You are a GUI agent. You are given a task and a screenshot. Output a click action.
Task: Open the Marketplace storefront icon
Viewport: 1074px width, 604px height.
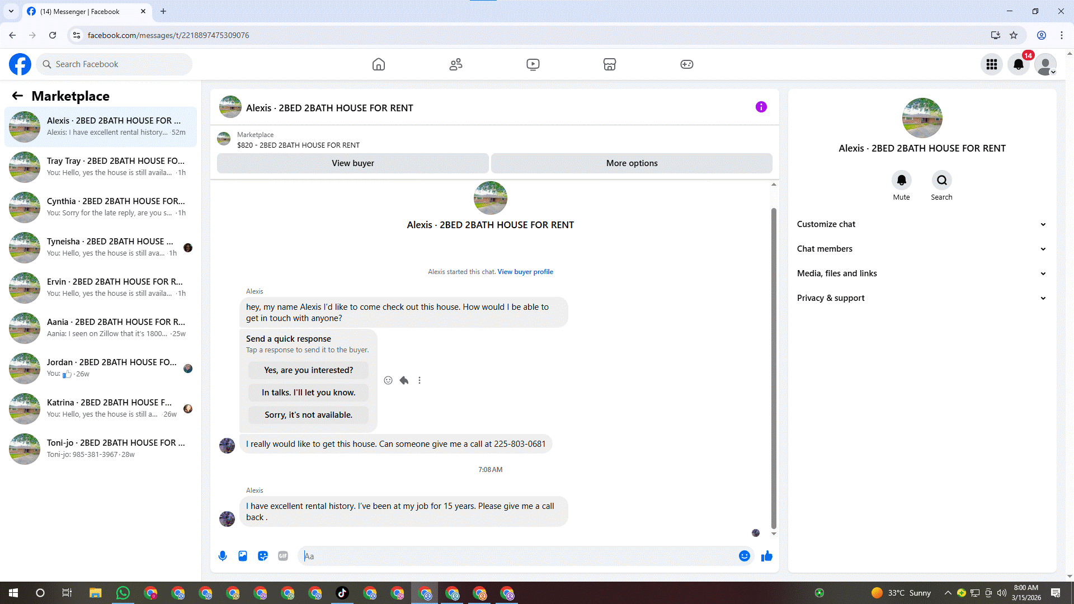[x=610, y=64]
